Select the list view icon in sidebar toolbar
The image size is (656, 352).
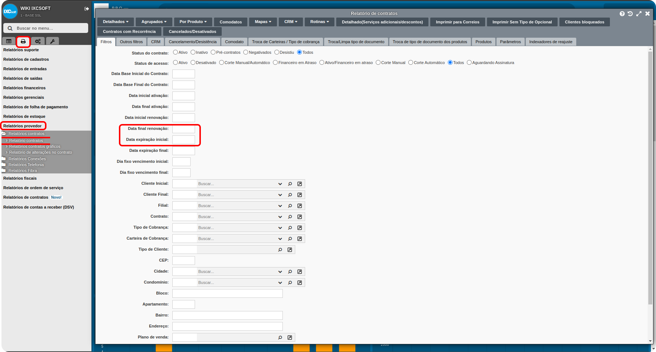(x=9, y=41)
